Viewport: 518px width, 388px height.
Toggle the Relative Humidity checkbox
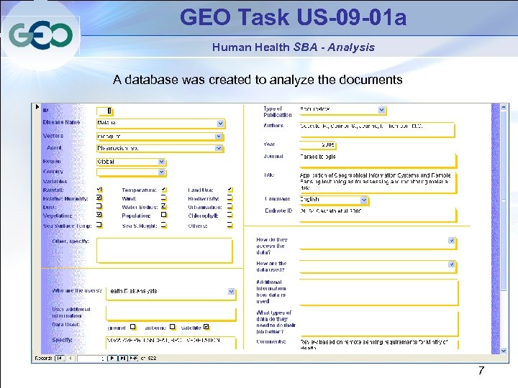(x=99, y=198)
